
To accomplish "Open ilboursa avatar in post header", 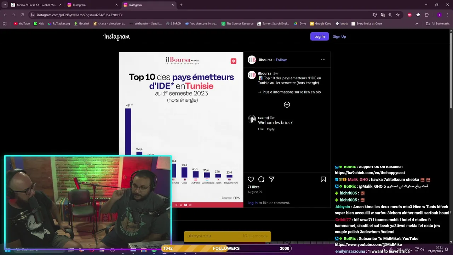I will 252,60.
